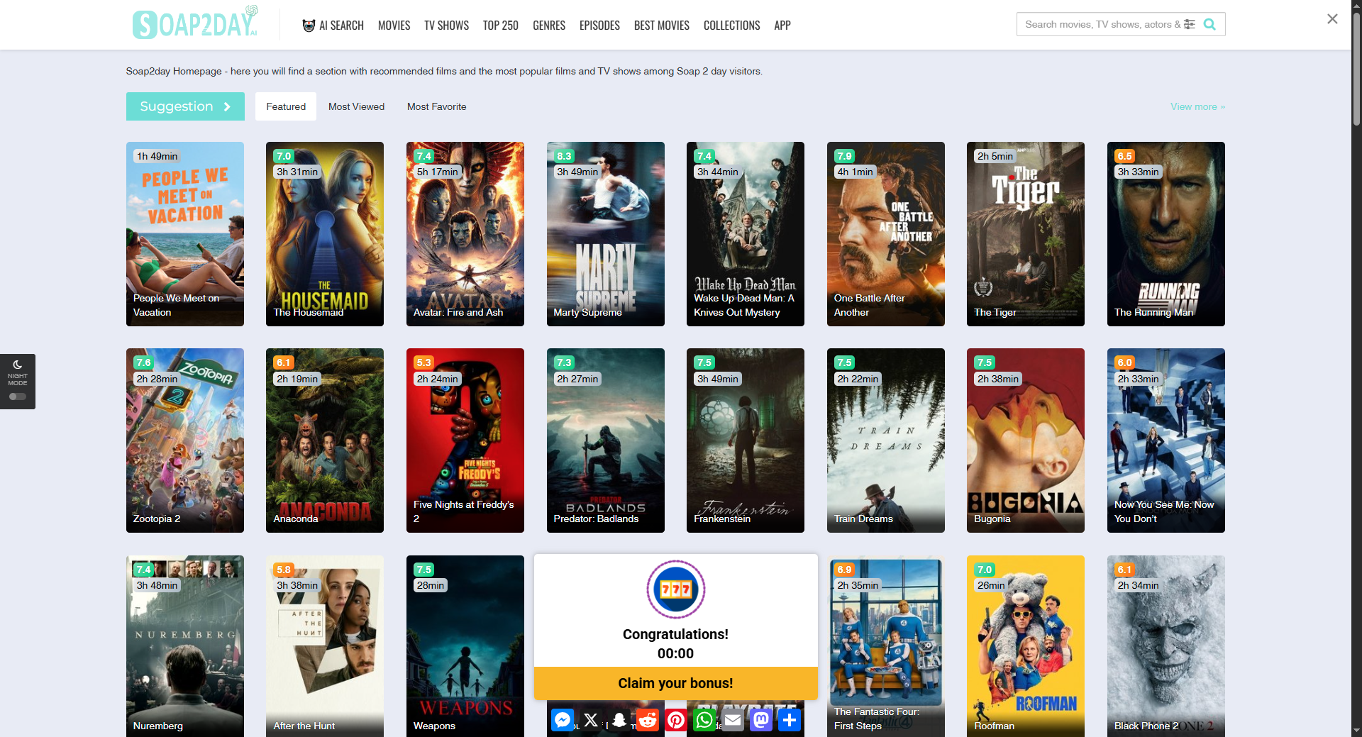Share on Reddit using the icon
The image size is (1362, 737).
coord(648,721)
